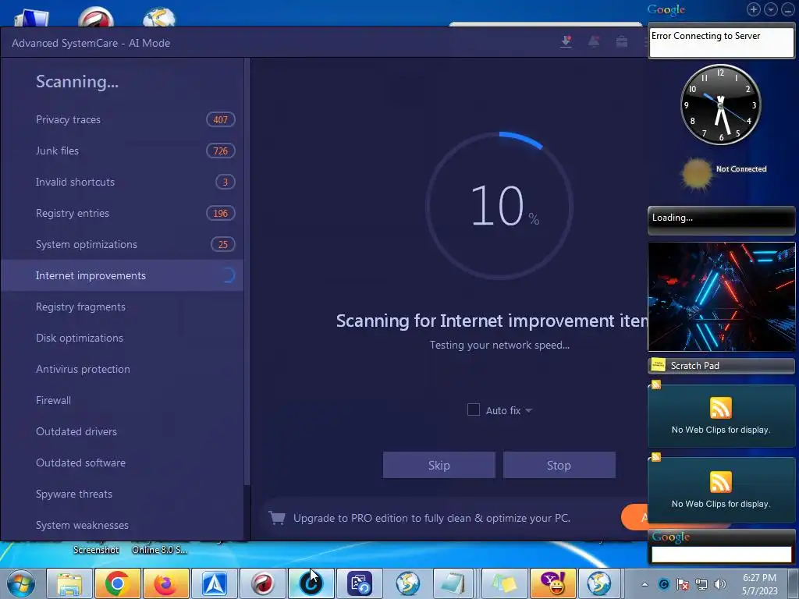
Task: Open the Scratch Pad gadget
Action: coord(721,365)
